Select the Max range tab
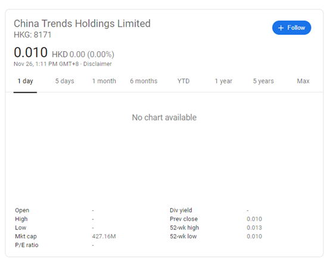 (303, 81)
